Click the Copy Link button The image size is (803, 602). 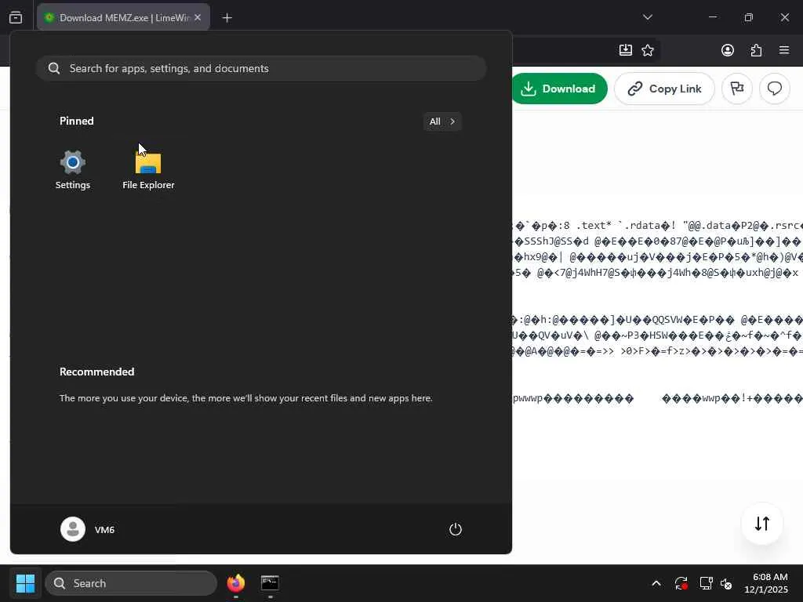(x=664, y=89)
